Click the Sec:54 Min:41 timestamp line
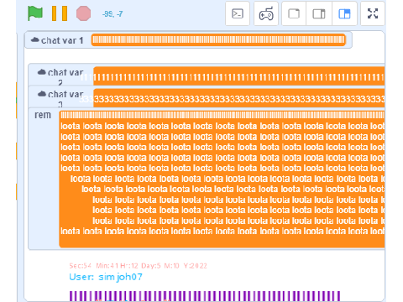Viewport: 403px width, 302px height. (x=138, y=266)
